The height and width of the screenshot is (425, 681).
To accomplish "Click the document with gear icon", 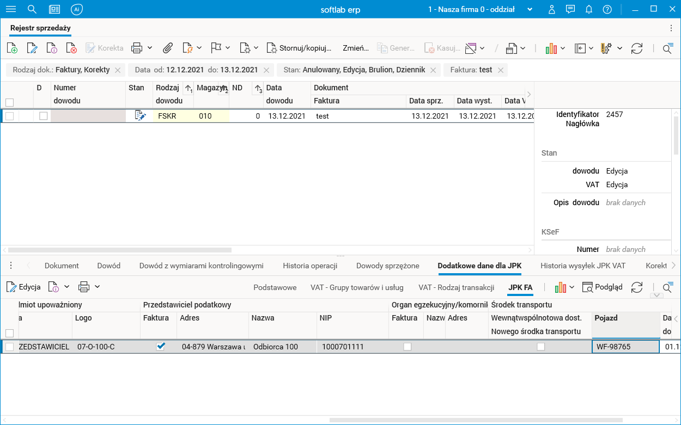I will pos(245,48).
